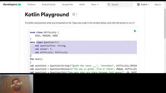Image resolution: width=166 pixels, height=93 pixels.
Task: Click the search magnifier icon
Action: click(x=109, y=4)
